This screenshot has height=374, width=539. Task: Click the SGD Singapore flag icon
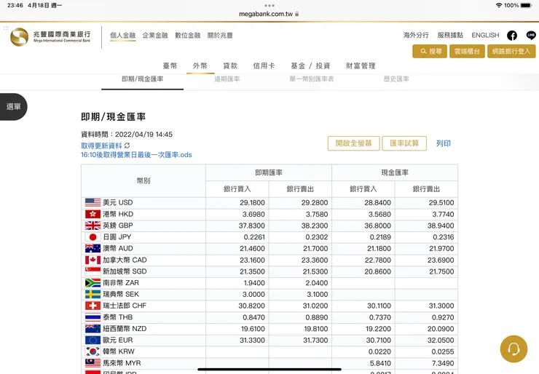(x=93, y=271)
